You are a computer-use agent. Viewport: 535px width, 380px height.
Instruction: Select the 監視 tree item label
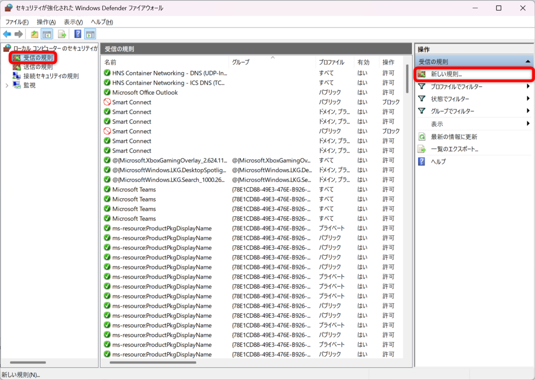29,85
